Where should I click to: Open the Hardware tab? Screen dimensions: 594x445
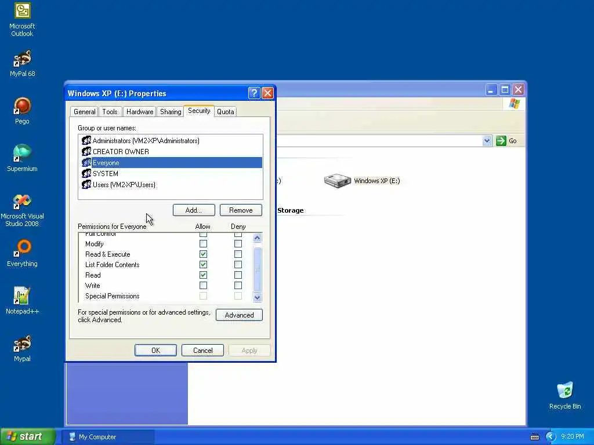coord(140,112)
